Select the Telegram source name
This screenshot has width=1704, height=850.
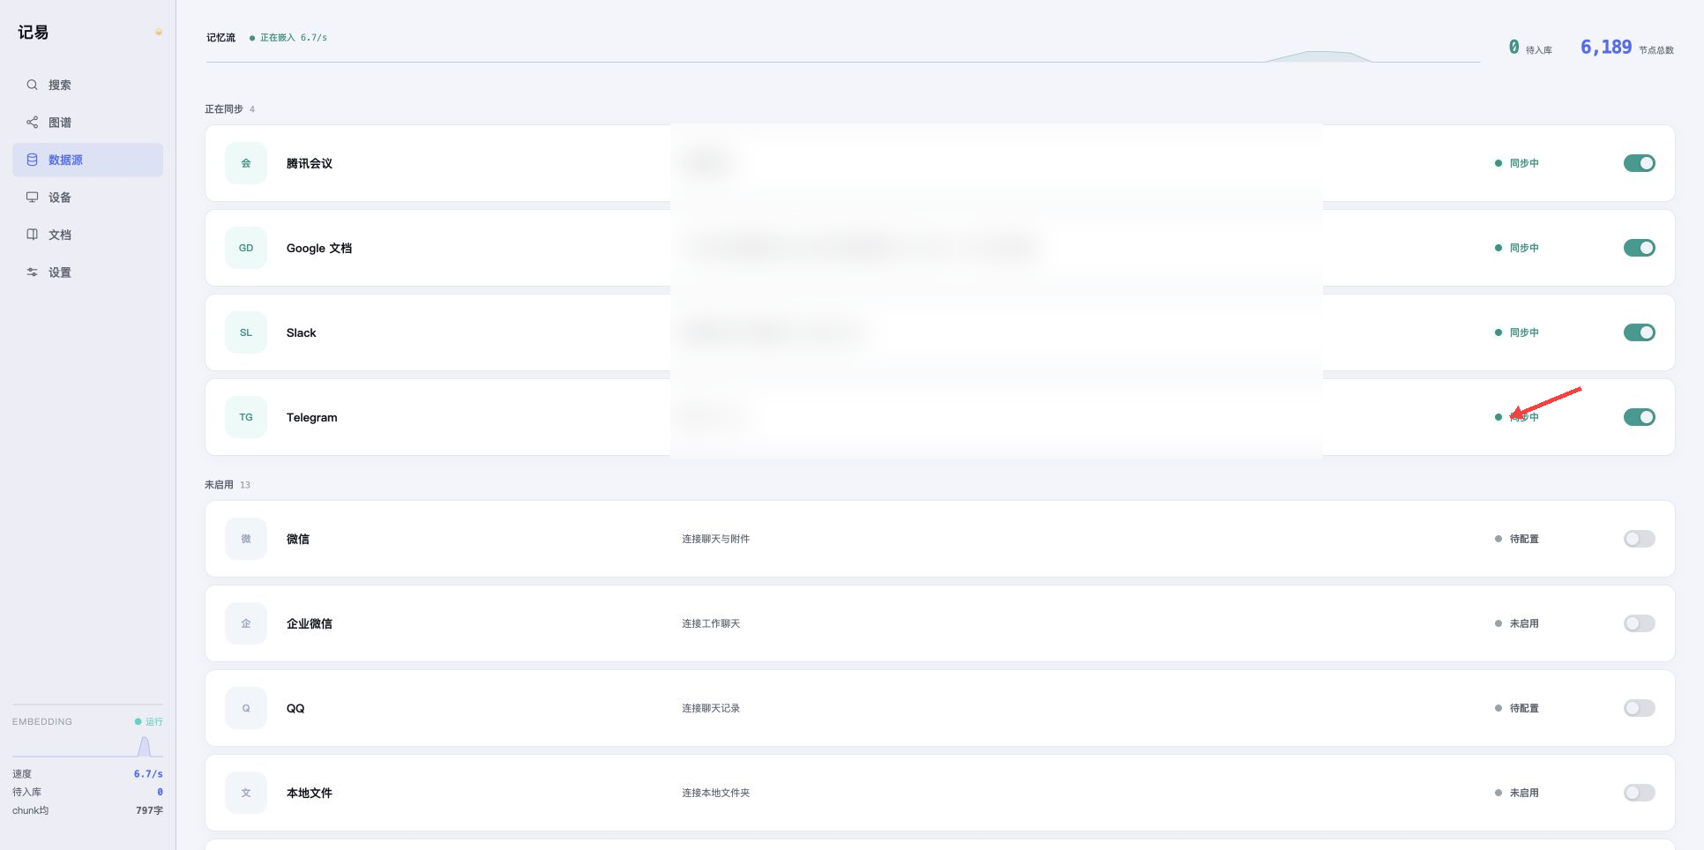tap(312, 417)
